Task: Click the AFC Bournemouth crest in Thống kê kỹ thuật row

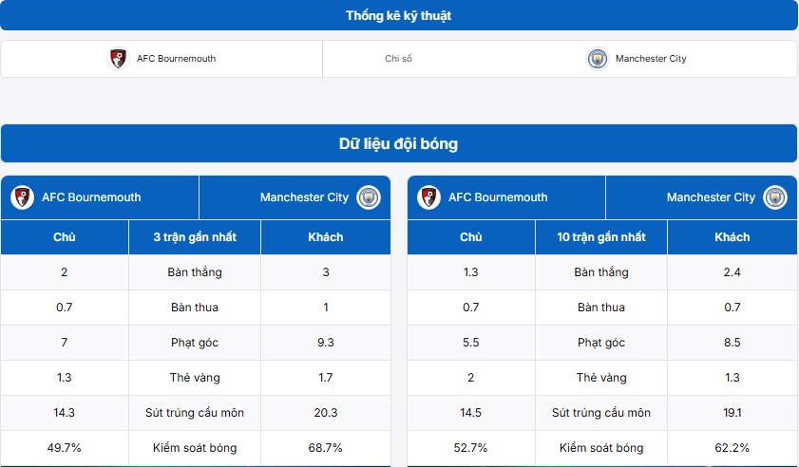Action: [118, 59]
